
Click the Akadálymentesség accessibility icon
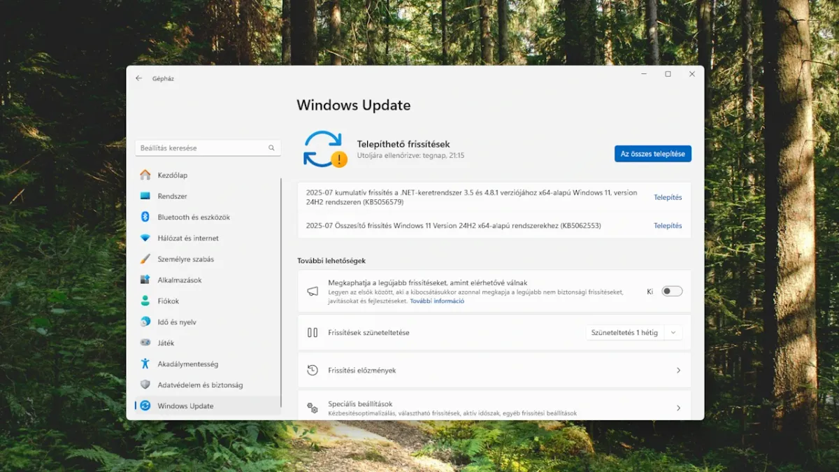tap(145, 364)
